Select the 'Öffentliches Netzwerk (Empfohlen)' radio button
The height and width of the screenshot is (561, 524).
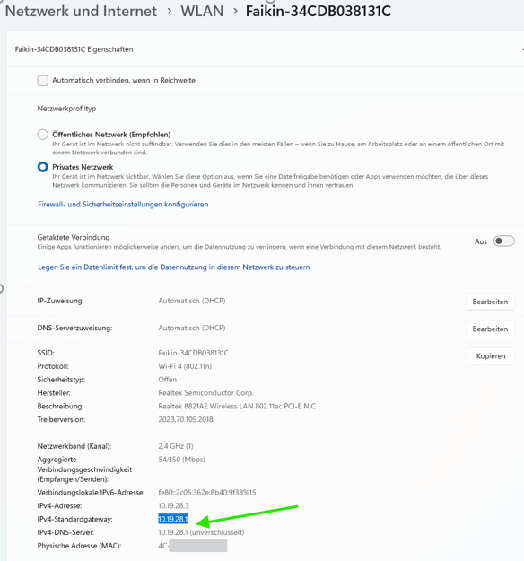point(43,135)
